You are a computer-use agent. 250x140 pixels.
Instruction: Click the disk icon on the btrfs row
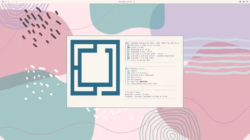(129, 54)
